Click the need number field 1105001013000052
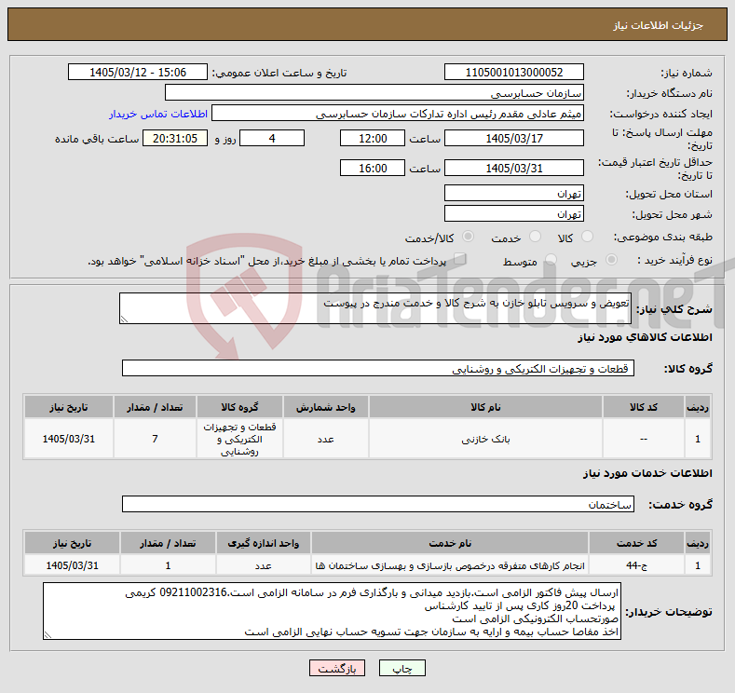This screenshot has height=693, width=735. click(x=513, y=72)
